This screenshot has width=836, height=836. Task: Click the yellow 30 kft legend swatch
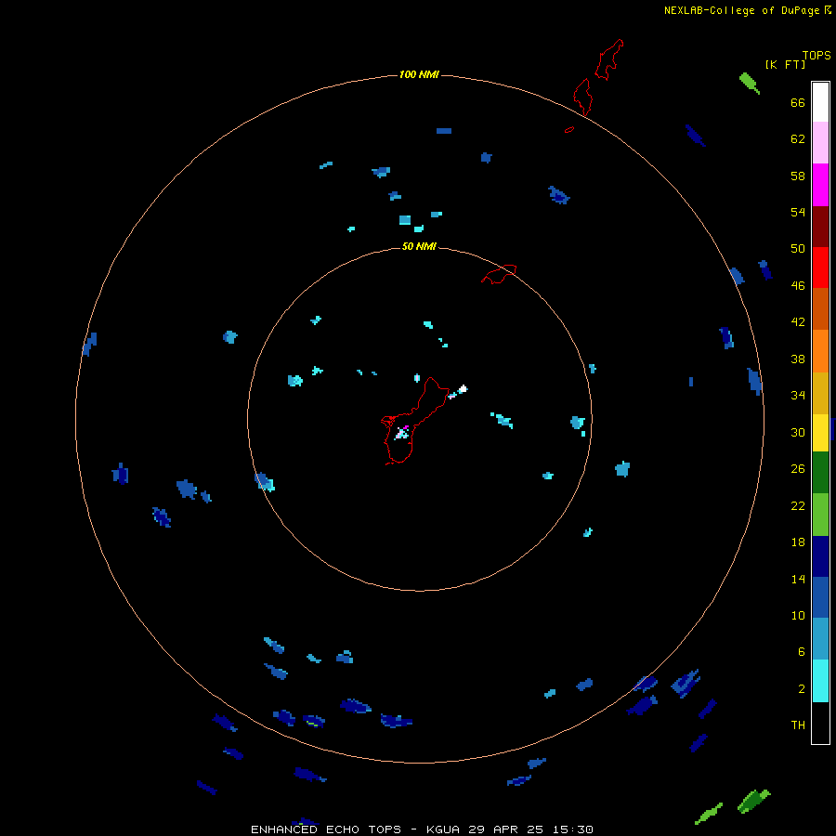(x=820, y=433)
